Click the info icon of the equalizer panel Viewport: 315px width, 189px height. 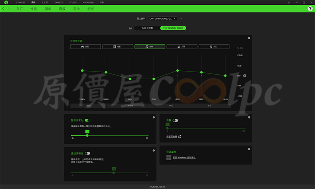point(249,38)
